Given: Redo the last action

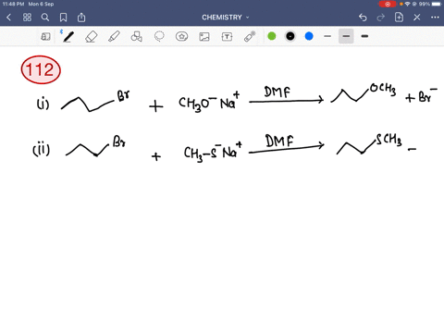Looking at the screenshot, I should (x=381, y=18).
